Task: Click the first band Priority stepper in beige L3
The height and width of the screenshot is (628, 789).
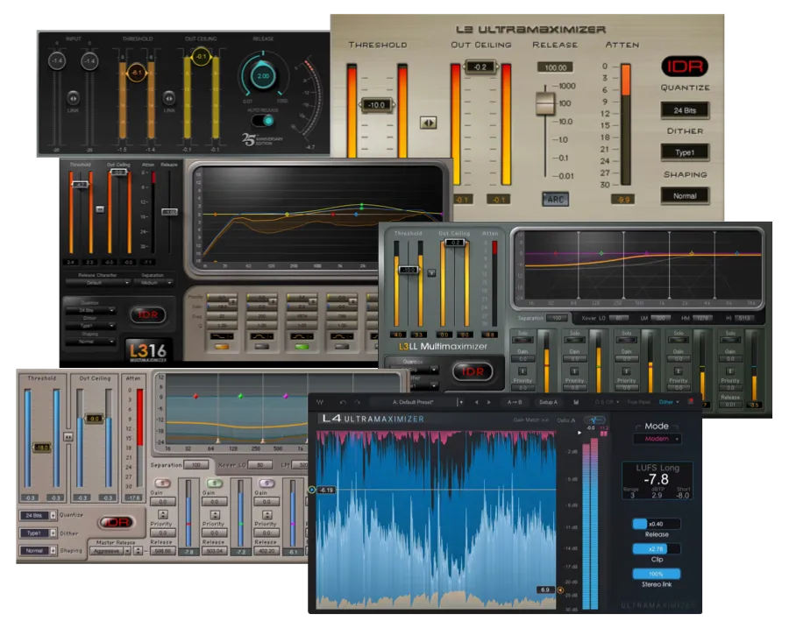Action: pos(162,514)
